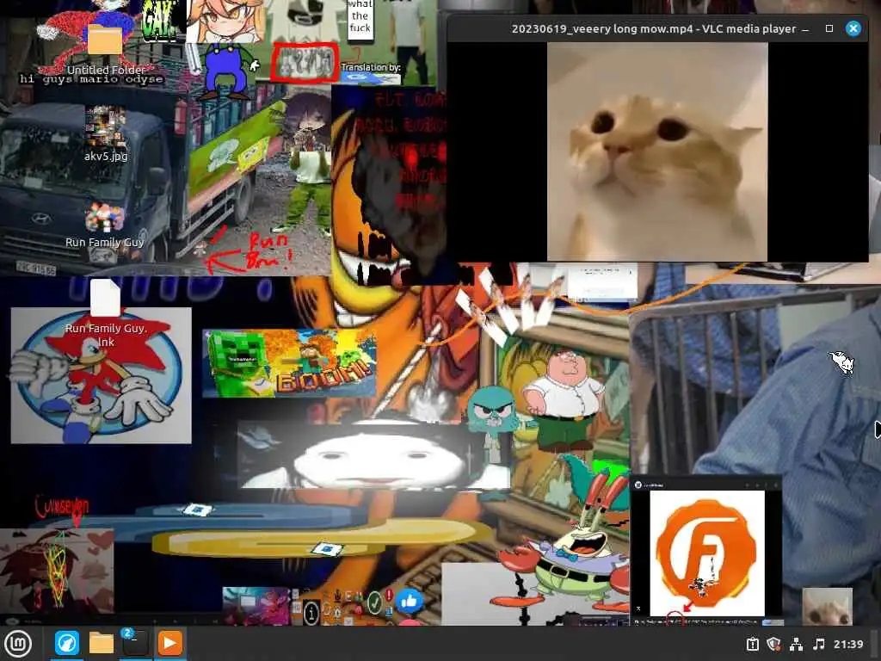Open the Linux Mint start menu

[19, 644]
